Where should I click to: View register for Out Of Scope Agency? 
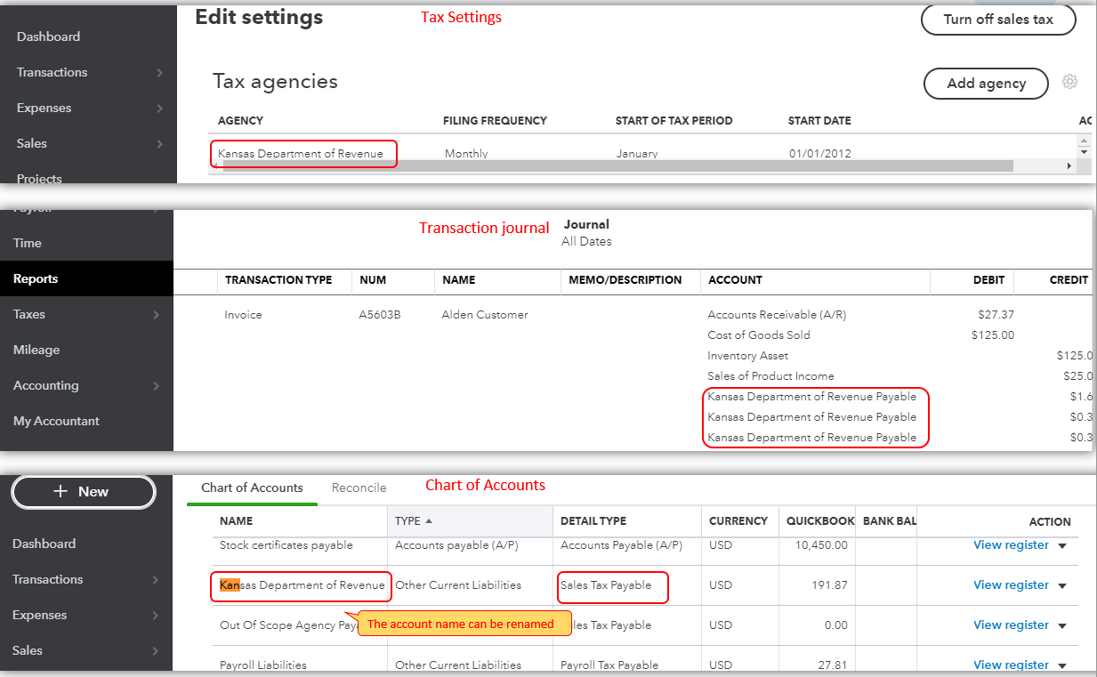[x=1011, y=625]
